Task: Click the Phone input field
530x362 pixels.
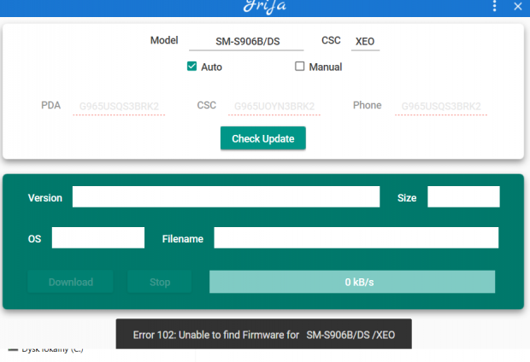Action: (x=440, y=107)
